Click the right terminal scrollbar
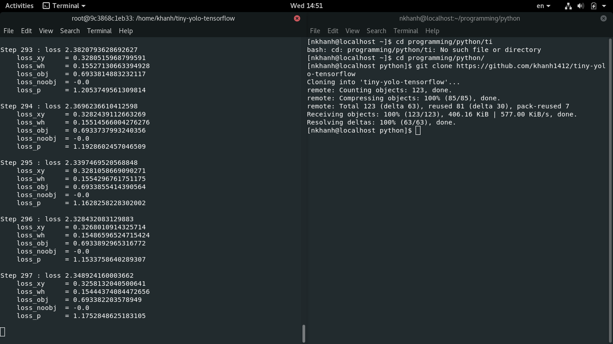The image size is (613, 344). (610, 190)
